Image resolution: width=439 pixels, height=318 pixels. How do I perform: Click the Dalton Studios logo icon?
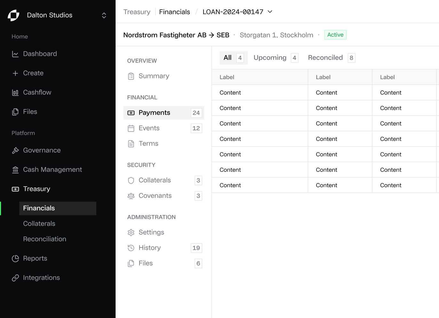13,15
